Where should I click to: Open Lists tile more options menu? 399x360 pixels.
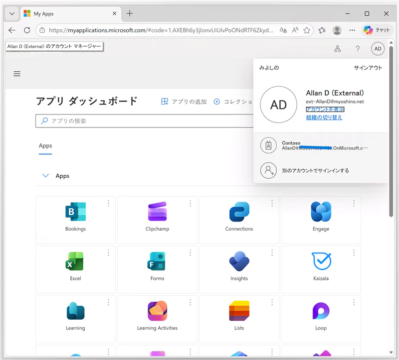click(x=272, y=302)
